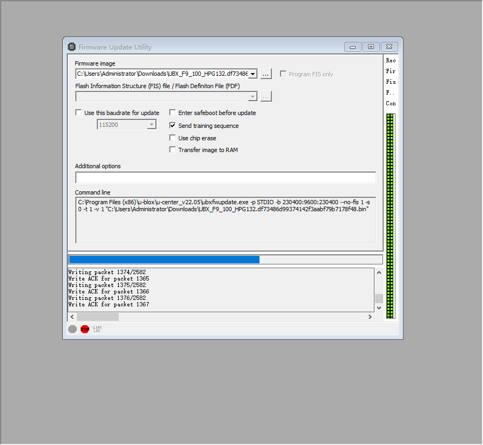Click the 'F..' entry in side panel
The image size is (483, 445).
pos(390,93)
